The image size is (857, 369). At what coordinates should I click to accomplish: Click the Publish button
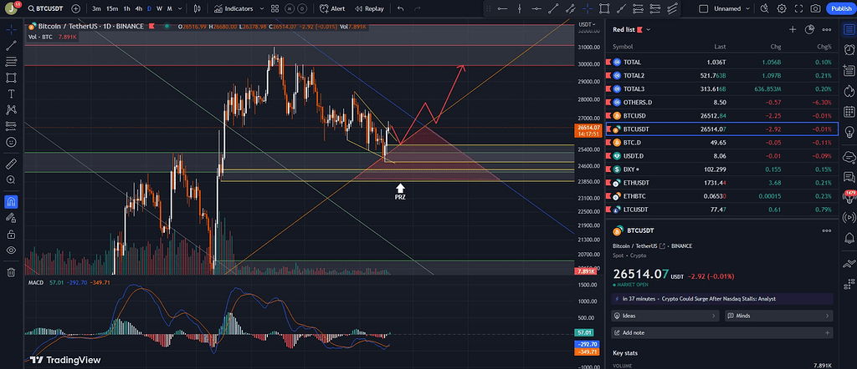pos(839,8)
